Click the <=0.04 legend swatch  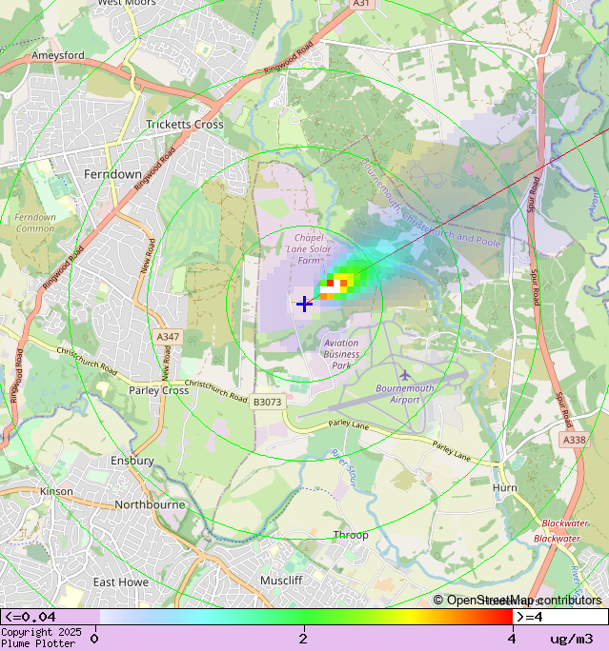(50, 617)
